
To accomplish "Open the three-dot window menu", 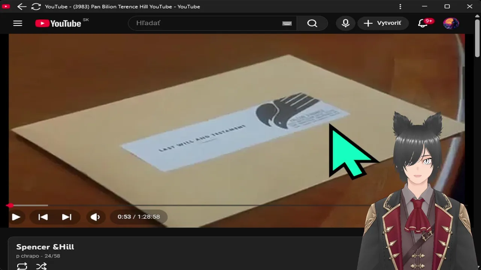I will point(400,6).
